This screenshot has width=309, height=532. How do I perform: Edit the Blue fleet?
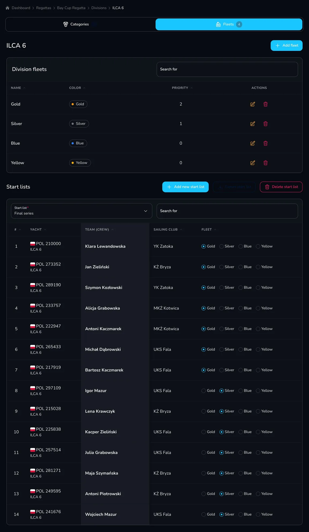pos(253,143)
